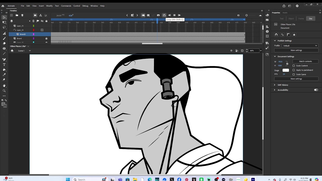Select the Paint Bucket tool
The height and width of the screenshot is (181, 322).
coord(4,70)
